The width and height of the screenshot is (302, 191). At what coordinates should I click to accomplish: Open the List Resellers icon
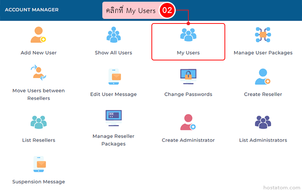tap(38, 122)
